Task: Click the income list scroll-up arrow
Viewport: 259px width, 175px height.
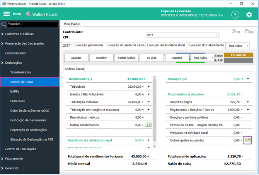Action: (x=155, y=77)
